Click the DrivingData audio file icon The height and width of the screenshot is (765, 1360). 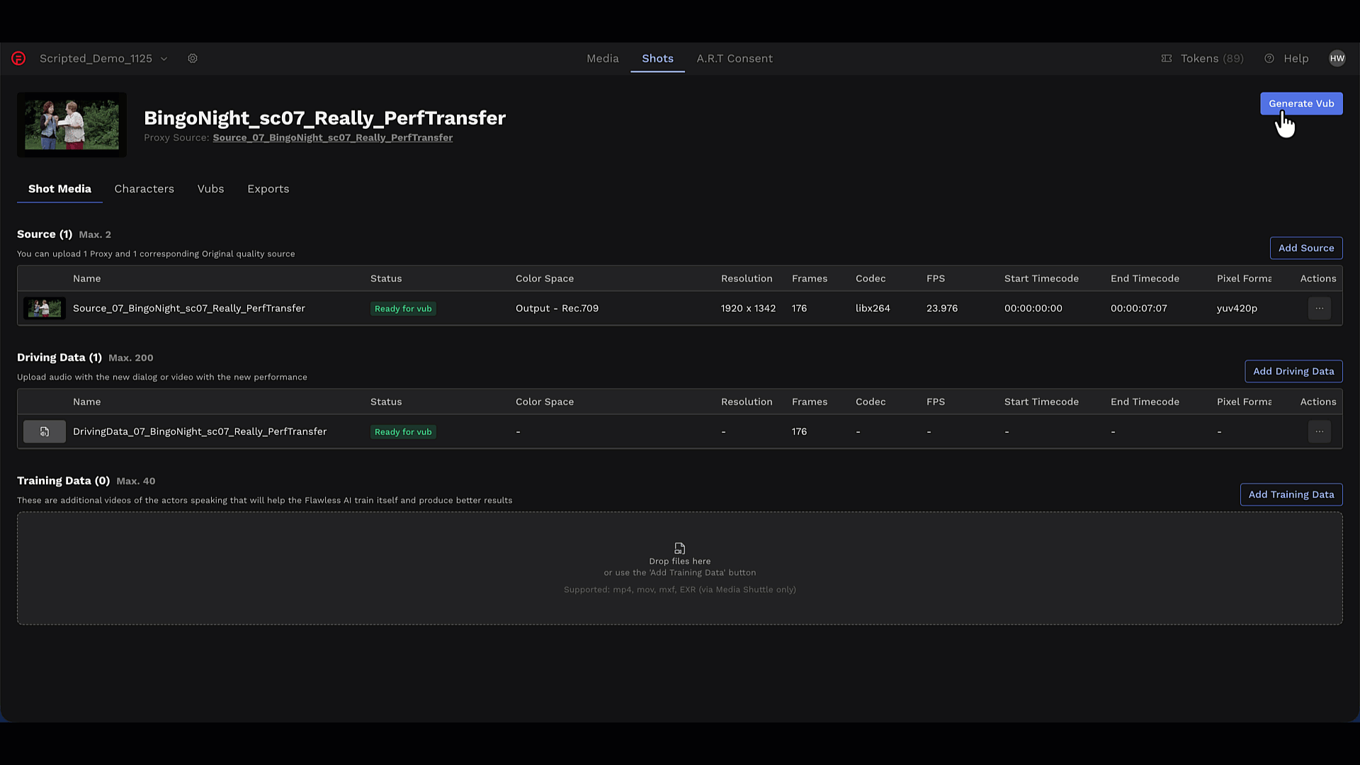click(45, 431)
